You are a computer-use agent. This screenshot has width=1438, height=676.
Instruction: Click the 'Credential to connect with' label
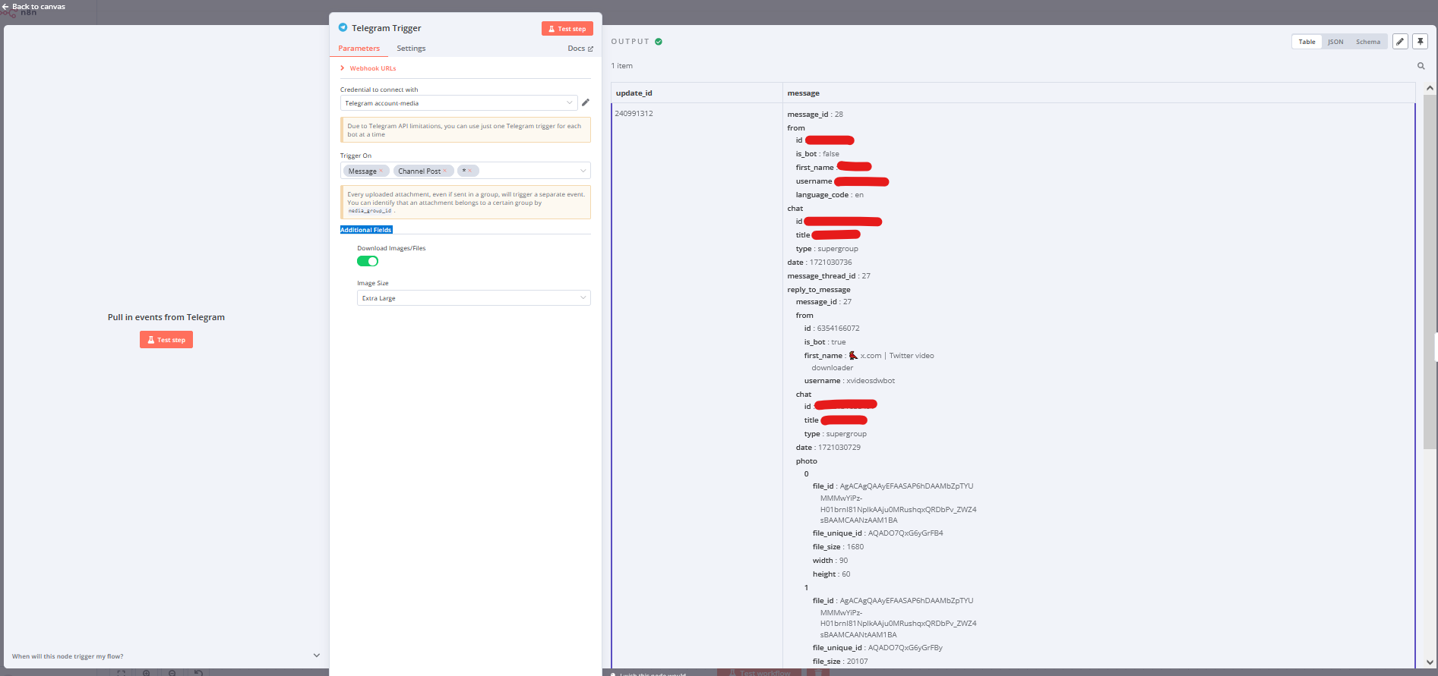(x=379, y=90)
